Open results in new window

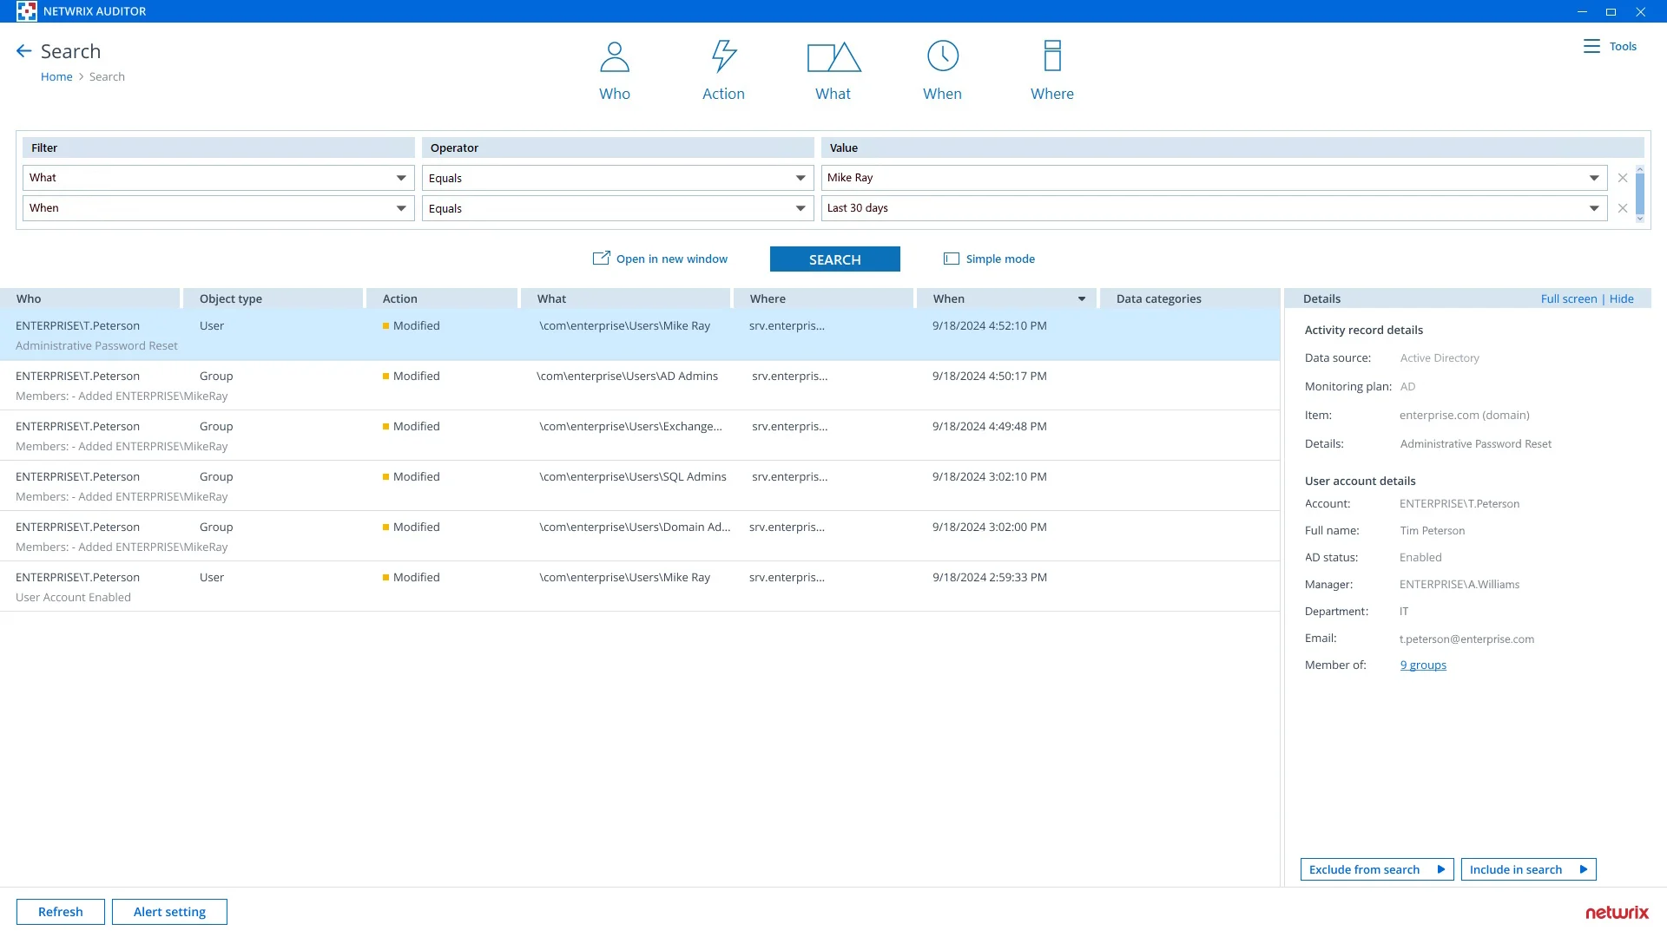(672, 259)
